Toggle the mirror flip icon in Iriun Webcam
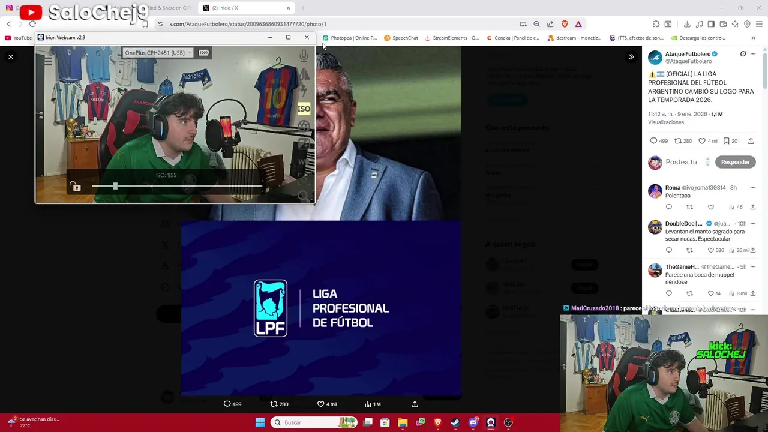Viewport: 768px width, 432px height. pos(304,74)
